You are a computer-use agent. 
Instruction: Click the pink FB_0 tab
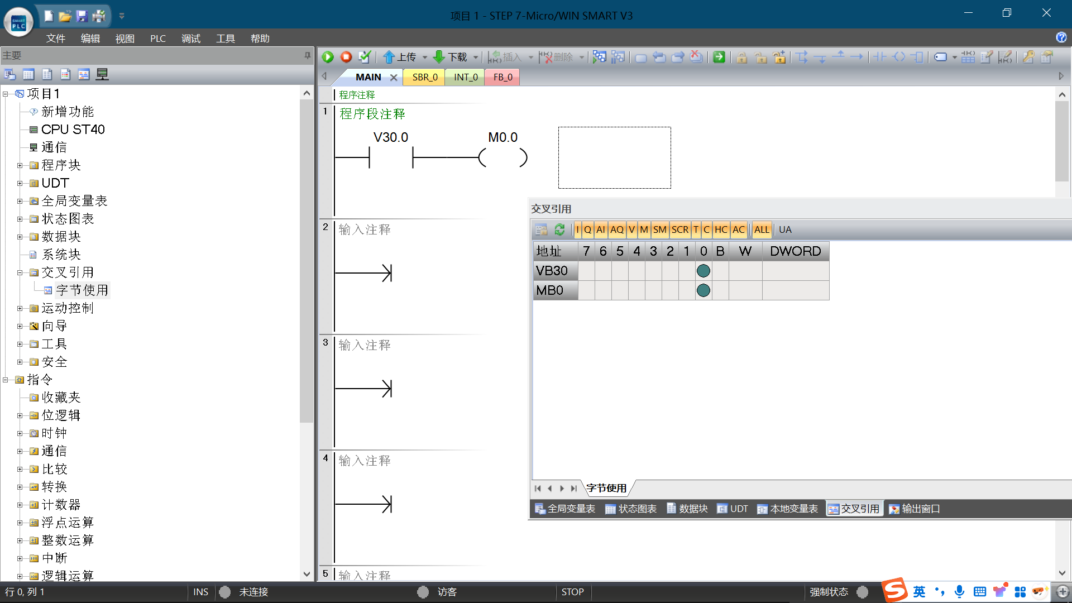[x=502, y=77]
